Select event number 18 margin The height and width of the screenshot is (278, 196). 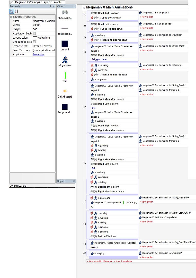point(85,224)
